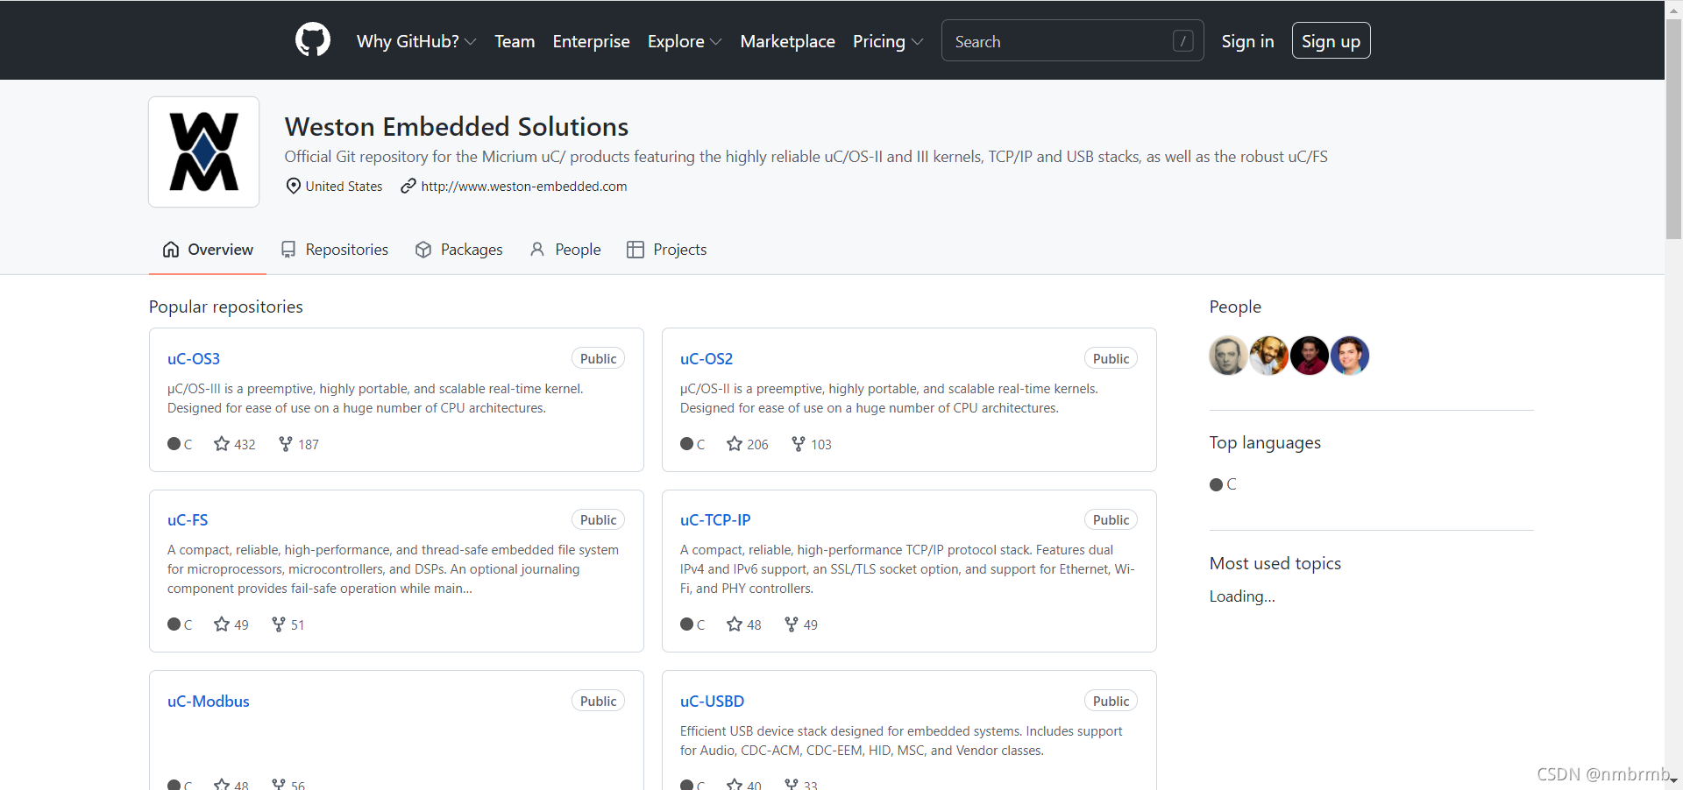Viewport: 1683px width, 790px height.
Task: Expand the Pricing dropdown menu
Action: 888,41
